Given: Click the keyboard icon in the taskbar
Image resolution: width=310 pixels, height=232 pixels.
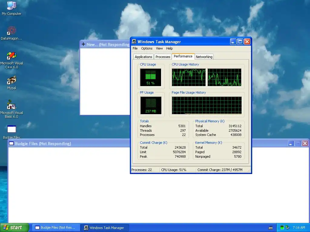Looking at the screenshot, I should tap(271, 228).
